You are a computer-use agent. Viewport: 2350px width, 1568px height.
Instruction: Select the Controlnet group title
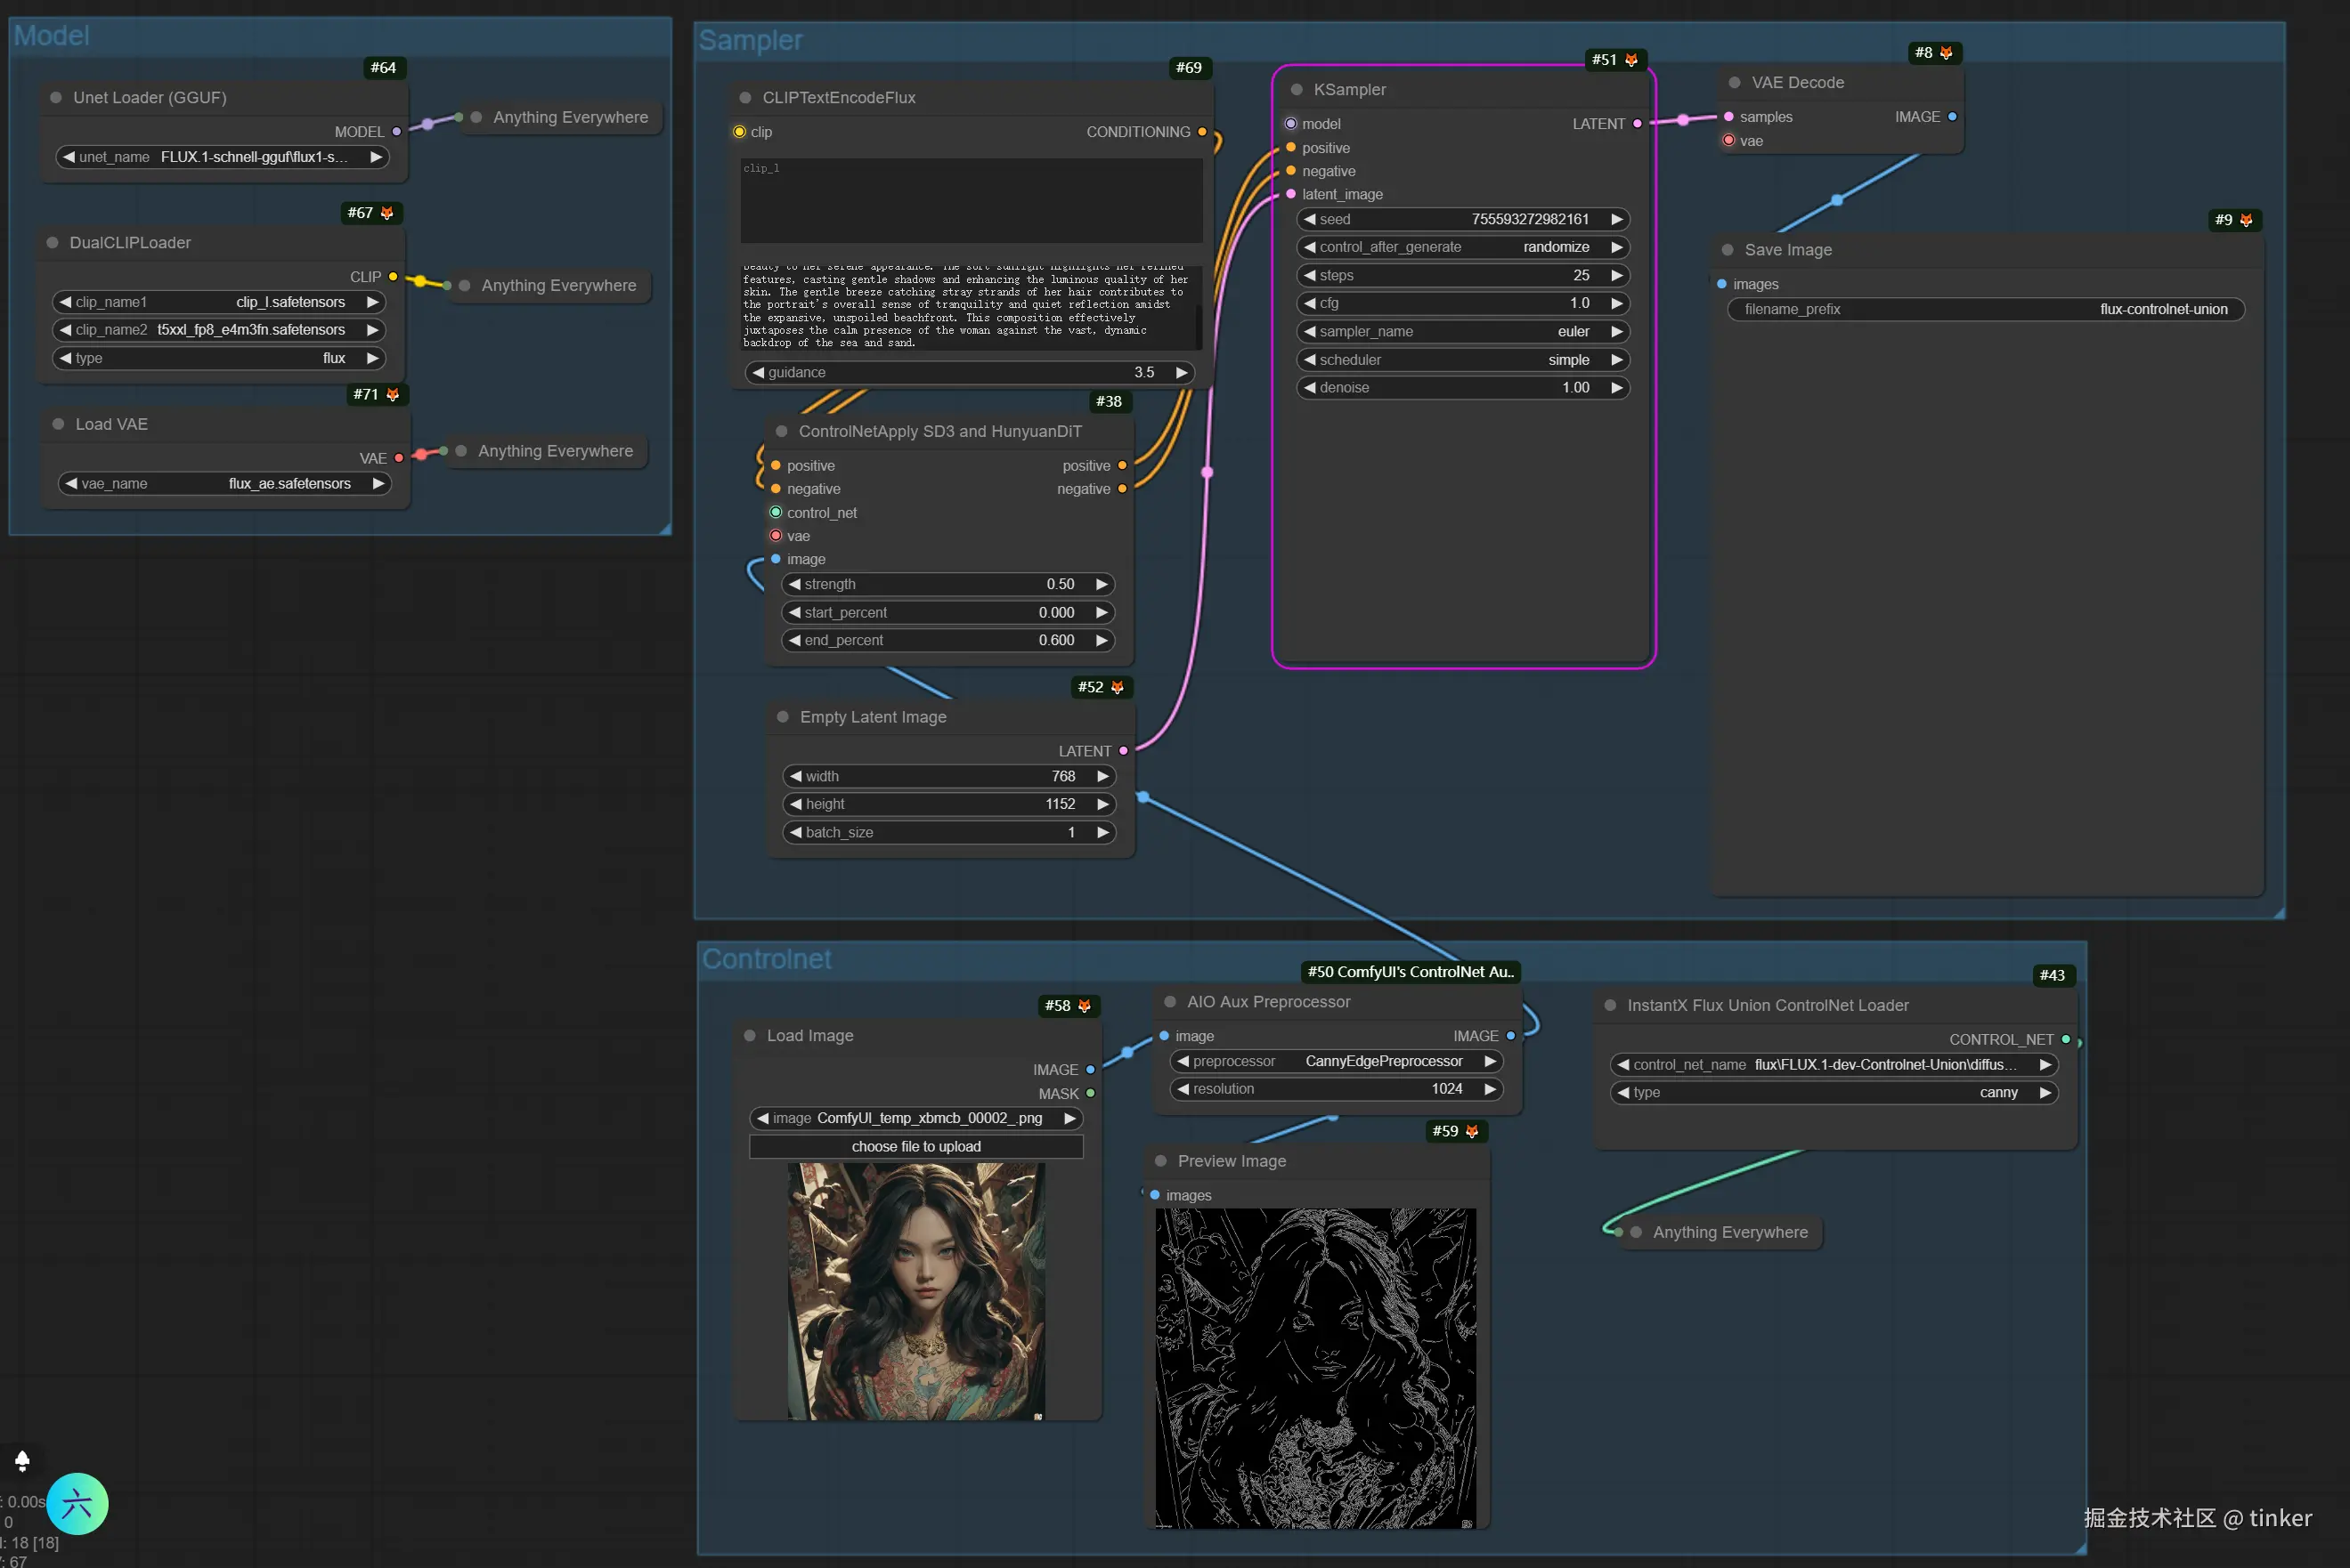[767, 959]
